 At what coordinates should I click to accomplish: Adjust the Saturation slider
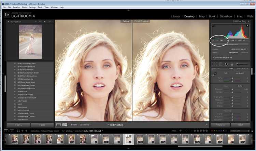pyautogui.click(x=232, y=120)
